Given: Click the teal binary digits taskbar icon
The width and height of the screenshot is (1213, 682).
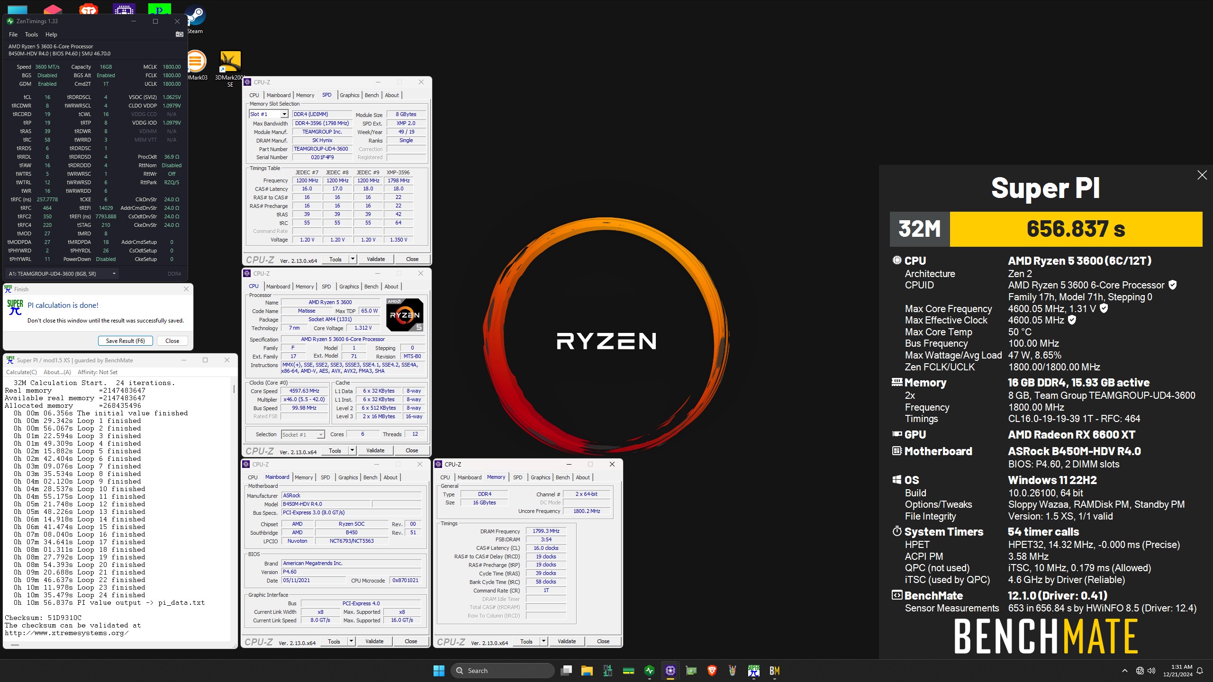Looking at the screenshot, I should tap(608, 671).
